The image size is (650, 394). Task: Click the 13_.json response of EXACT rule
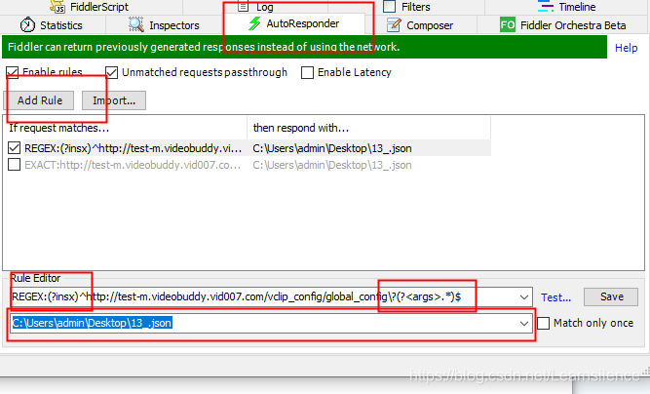(x=332, y=165)
